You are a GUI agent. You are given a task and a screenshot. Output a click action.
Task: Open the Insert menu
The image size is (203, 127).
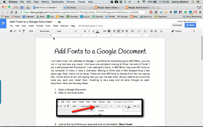[x=31, y=26]
